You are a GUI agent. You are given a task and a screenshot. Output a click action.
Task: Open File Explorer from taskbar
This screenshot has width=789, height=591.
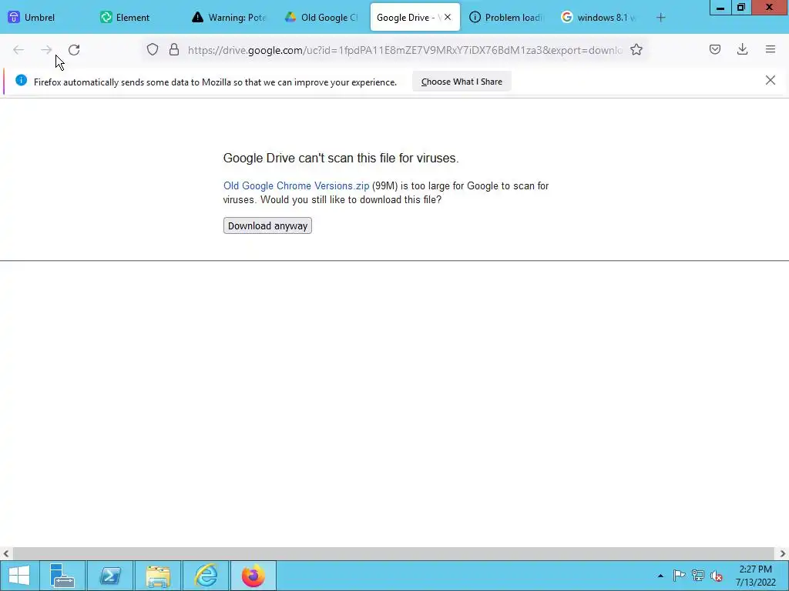click(x=158, y=576)
